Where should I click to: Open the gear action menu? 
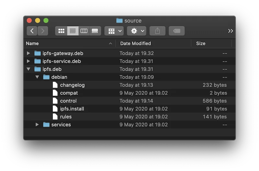point(137,31)
